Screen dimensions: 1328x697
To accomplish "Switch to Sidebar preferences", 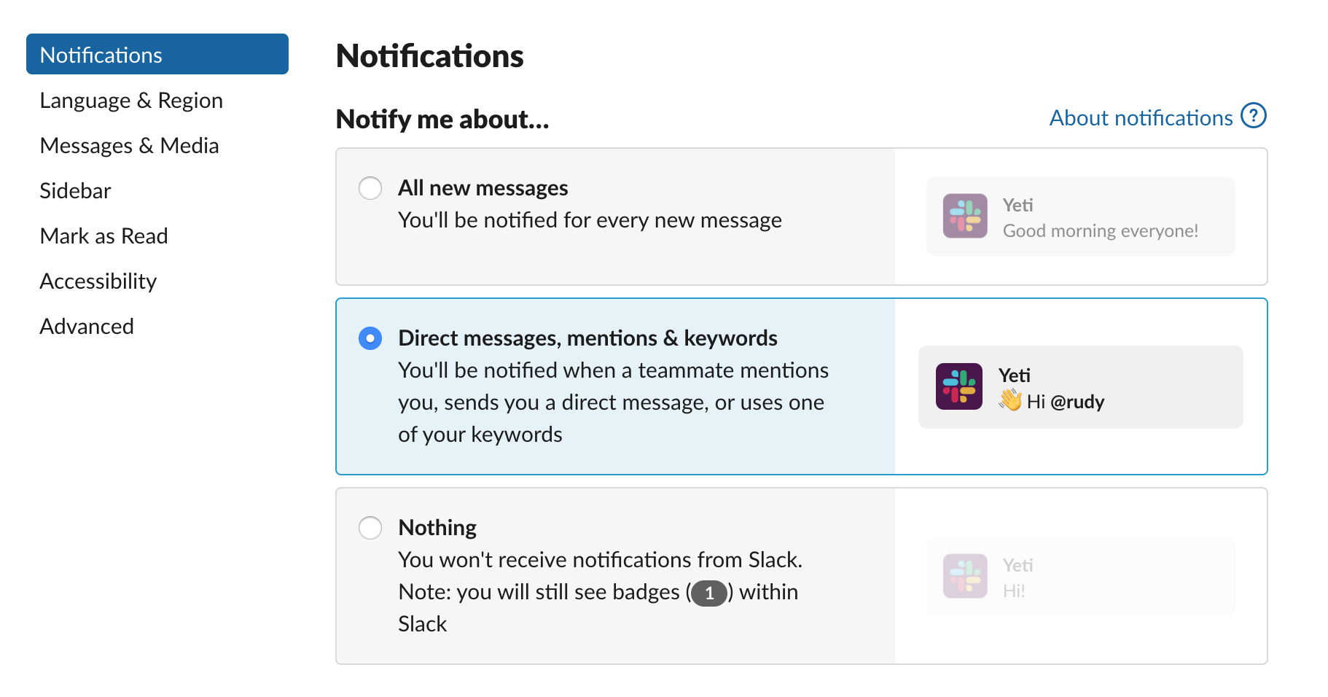I will [75, 190].
